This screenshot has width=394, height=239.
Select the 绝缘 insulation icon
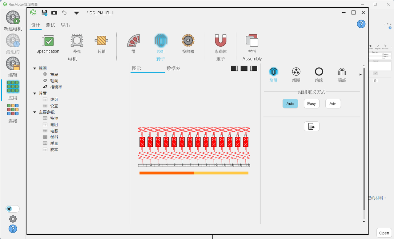coord(319,72)
